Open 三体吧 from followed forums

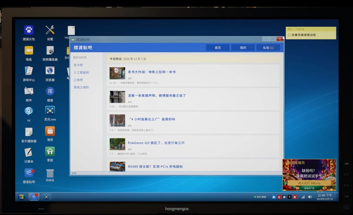(78, 80)
